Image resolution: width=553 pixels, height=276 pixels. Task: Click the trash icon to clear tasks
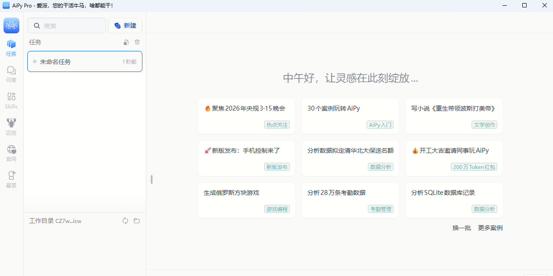[x=137, y=42]
